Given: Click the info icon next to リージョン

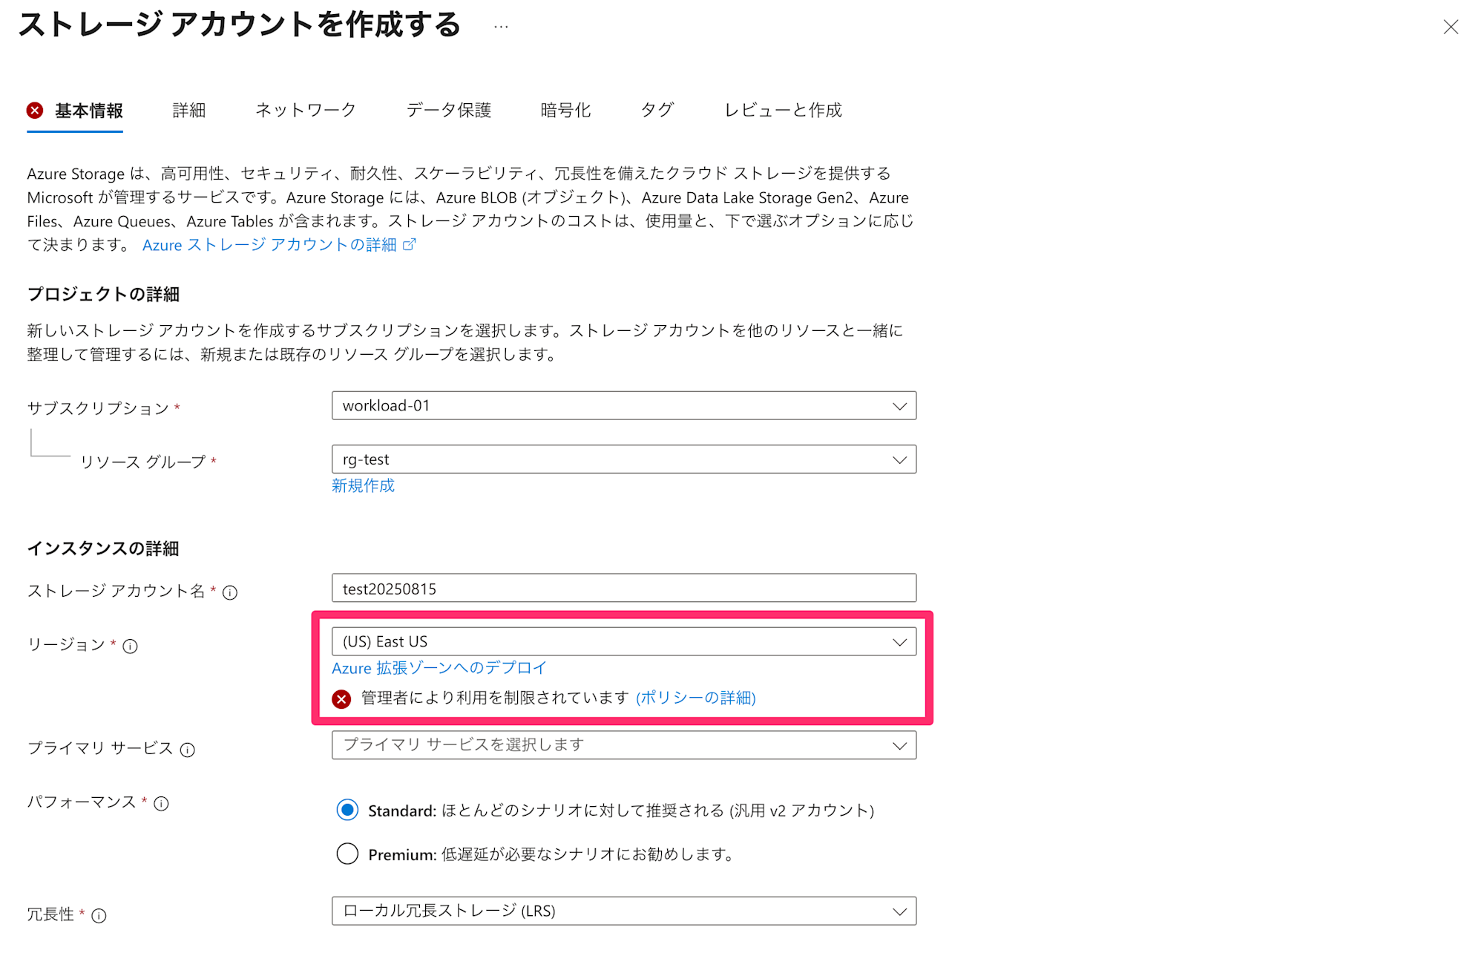Looking at the screenshot, I should (130, 646).
